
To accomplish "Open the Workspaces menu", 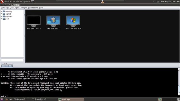I will [x=33, y=8].
